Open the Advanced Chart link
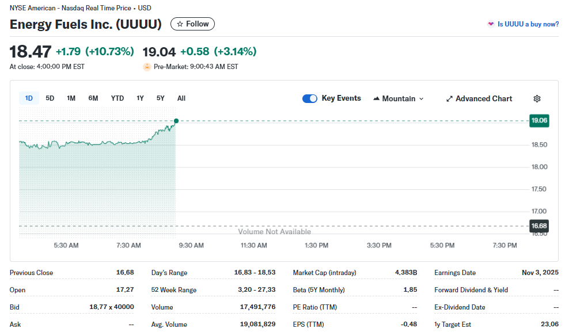 [x=483, y=98]
